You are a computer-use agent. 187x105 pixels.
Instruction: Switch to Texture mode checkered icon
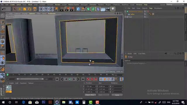click(3, 27)
